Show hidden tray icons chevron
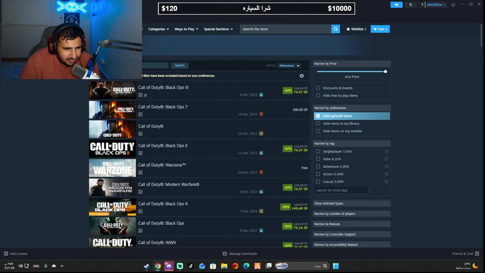The image size is (485, 273). click(x=62, y=266)
